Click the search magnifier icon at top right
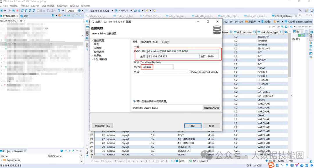The image size is (314, 168). click(300, 11)
